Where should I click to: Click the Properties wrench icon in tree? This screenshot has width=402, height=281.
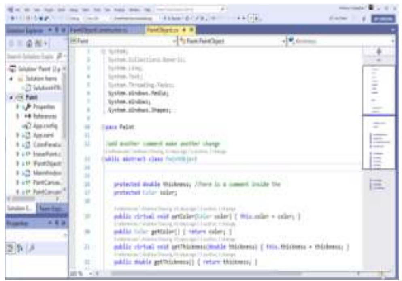point(28,107)
